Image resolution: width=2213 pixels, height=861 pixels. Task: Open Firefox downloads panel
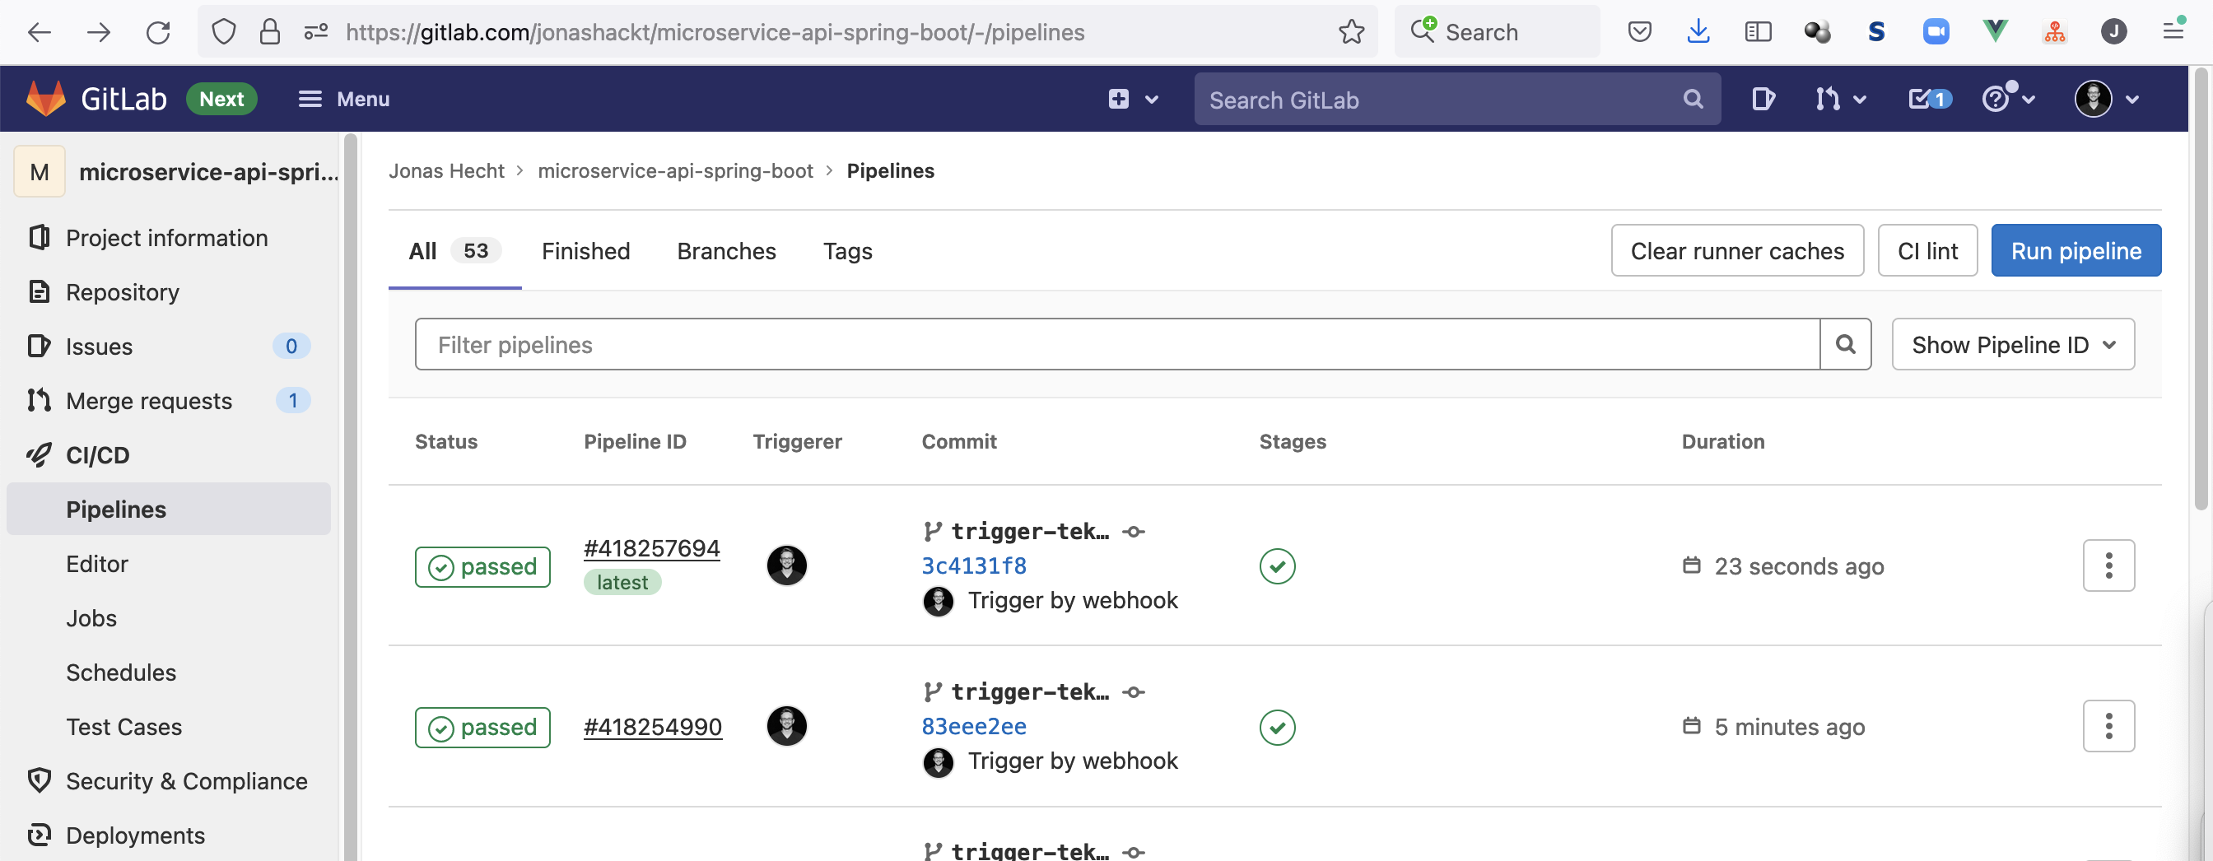tap(1698, 33)
